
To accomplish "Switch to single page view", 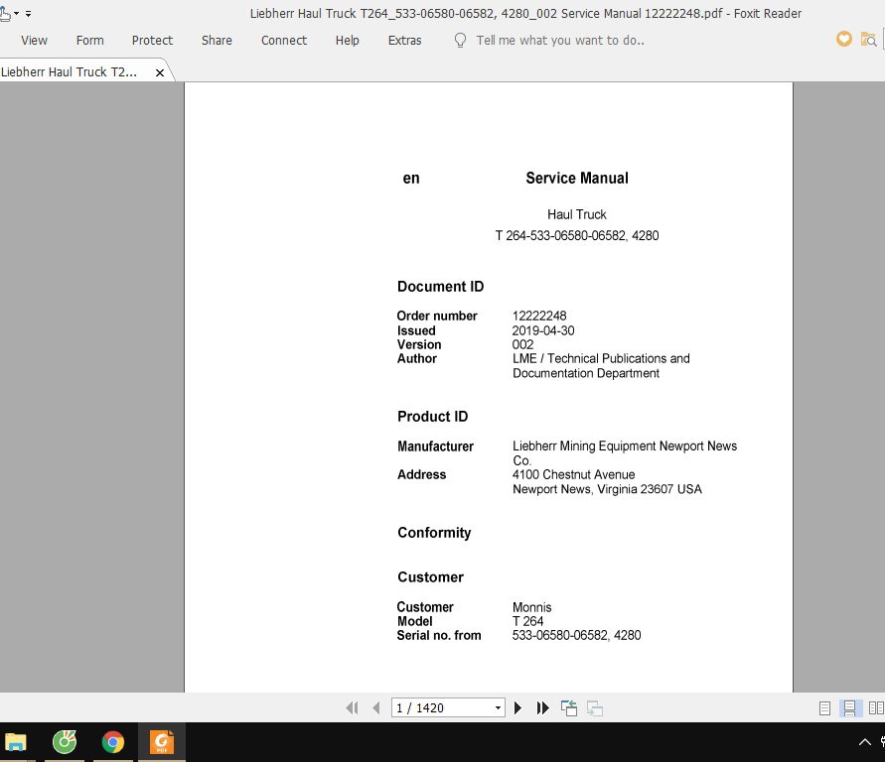I will pyautogui.click(x=824, y=707).
